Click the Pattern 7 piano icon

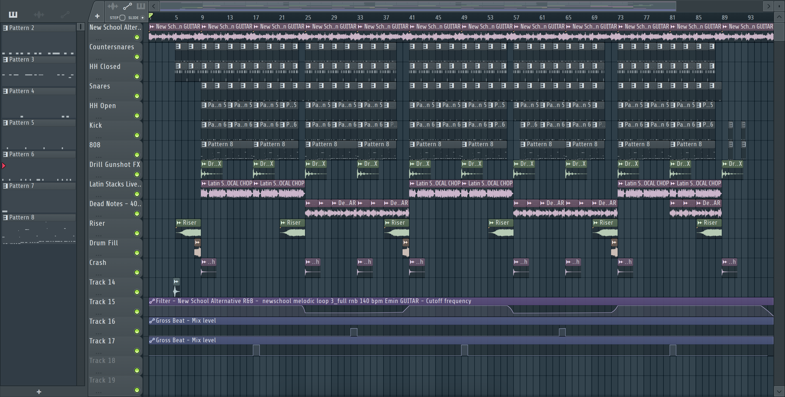pos(5,186)
